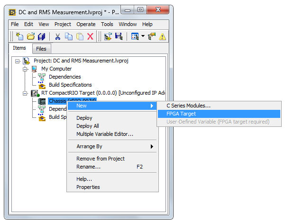Click the red Delete X icon
This screenshot has width=285, height=223.
click(90, 36)
